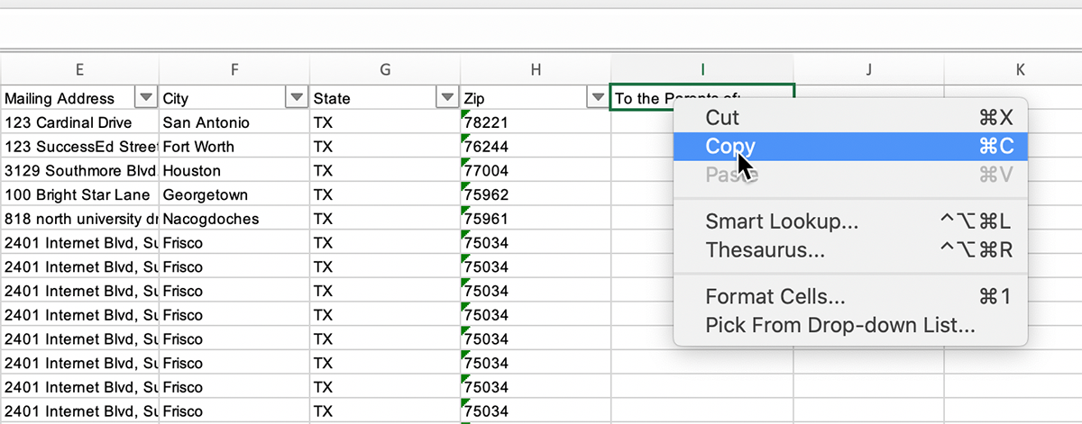Select column E header
1082x424 pixels.
tap(80, 69)
